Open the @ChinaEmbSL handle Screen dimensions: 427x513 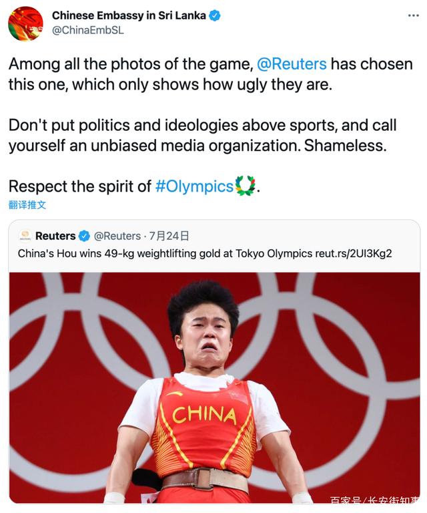pyautogui.click(x=88, y=30)
